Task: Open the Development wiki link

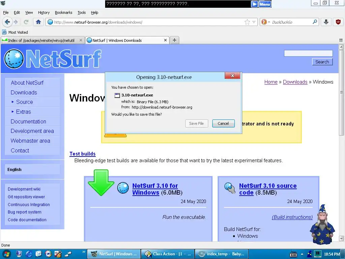Action: click(24, 189)
